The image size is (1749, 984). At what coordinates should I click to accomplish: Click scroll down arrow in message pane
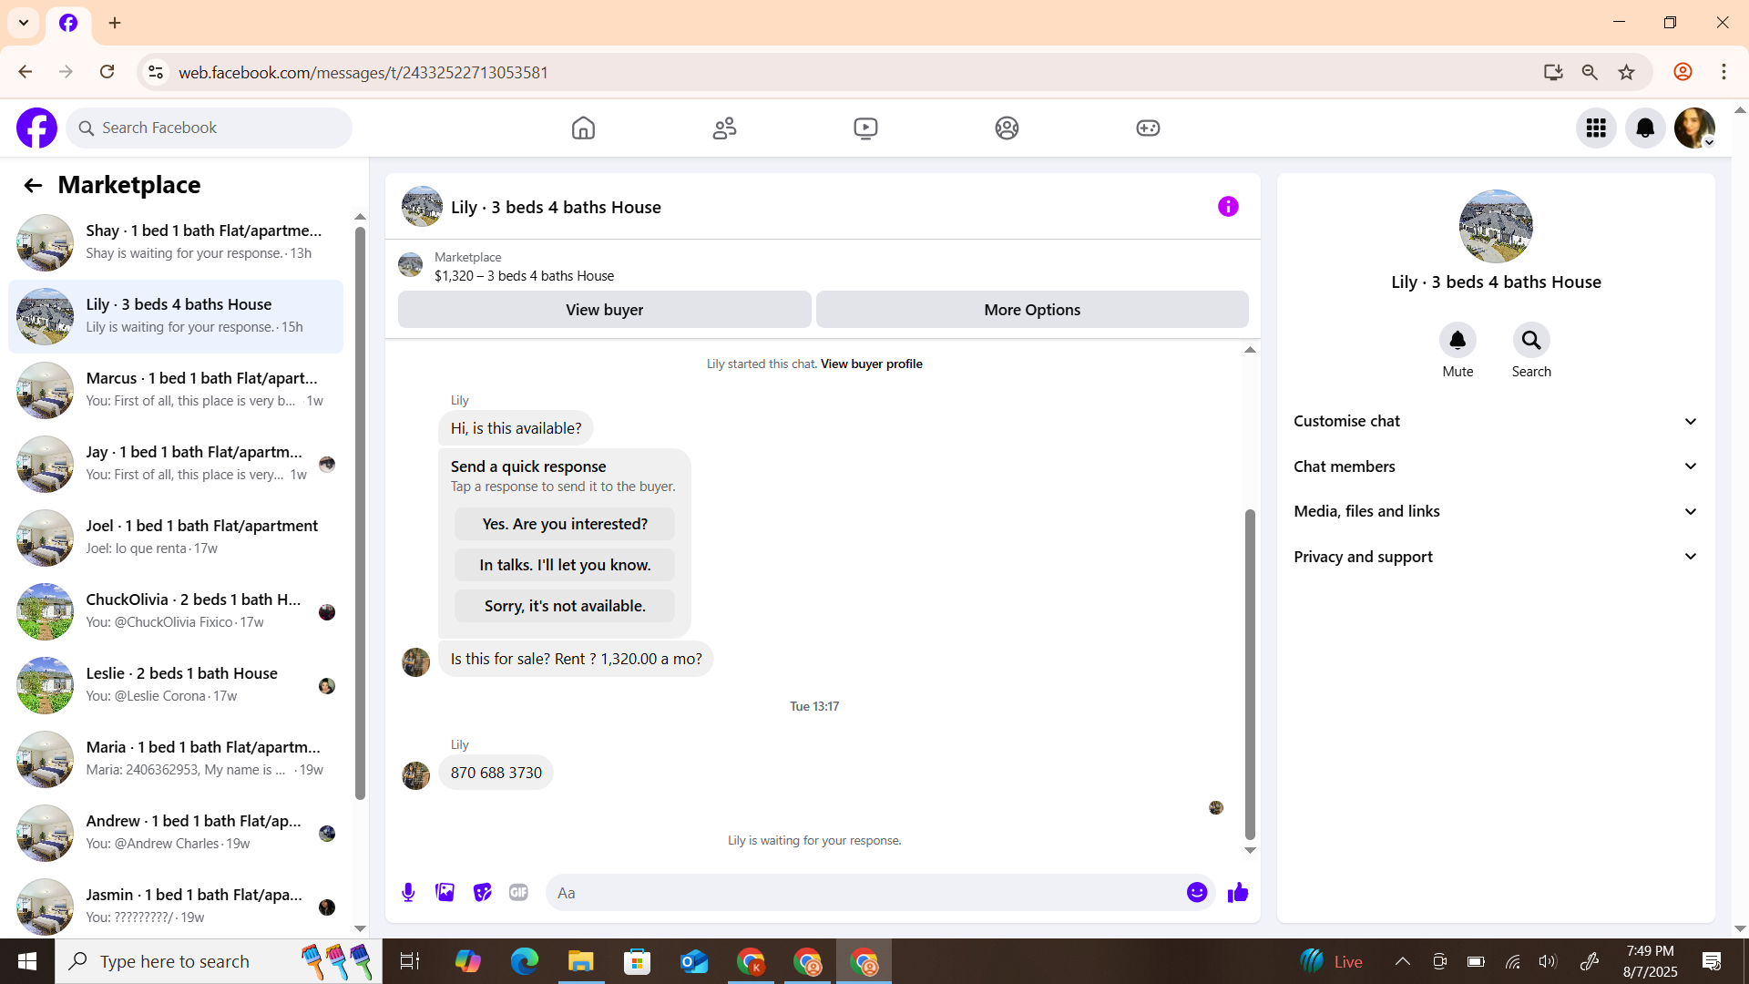(1250, 850)
